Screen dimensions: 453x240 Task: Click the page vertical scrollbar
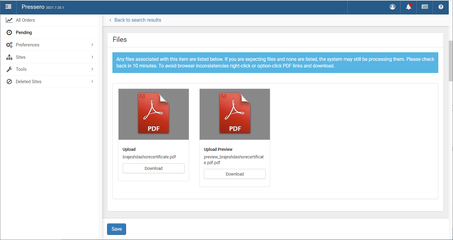pyautogui.click(x=451, y=61)
